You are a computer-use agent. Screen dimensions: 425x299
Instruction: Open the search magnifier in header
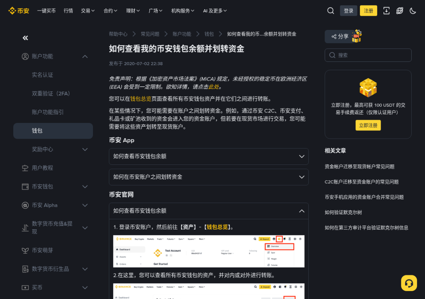pyautogui.click(x=330, y=10)
